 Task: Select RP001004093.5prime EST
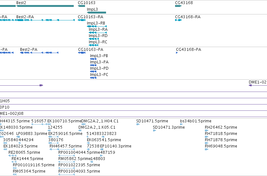coord(67,175)
